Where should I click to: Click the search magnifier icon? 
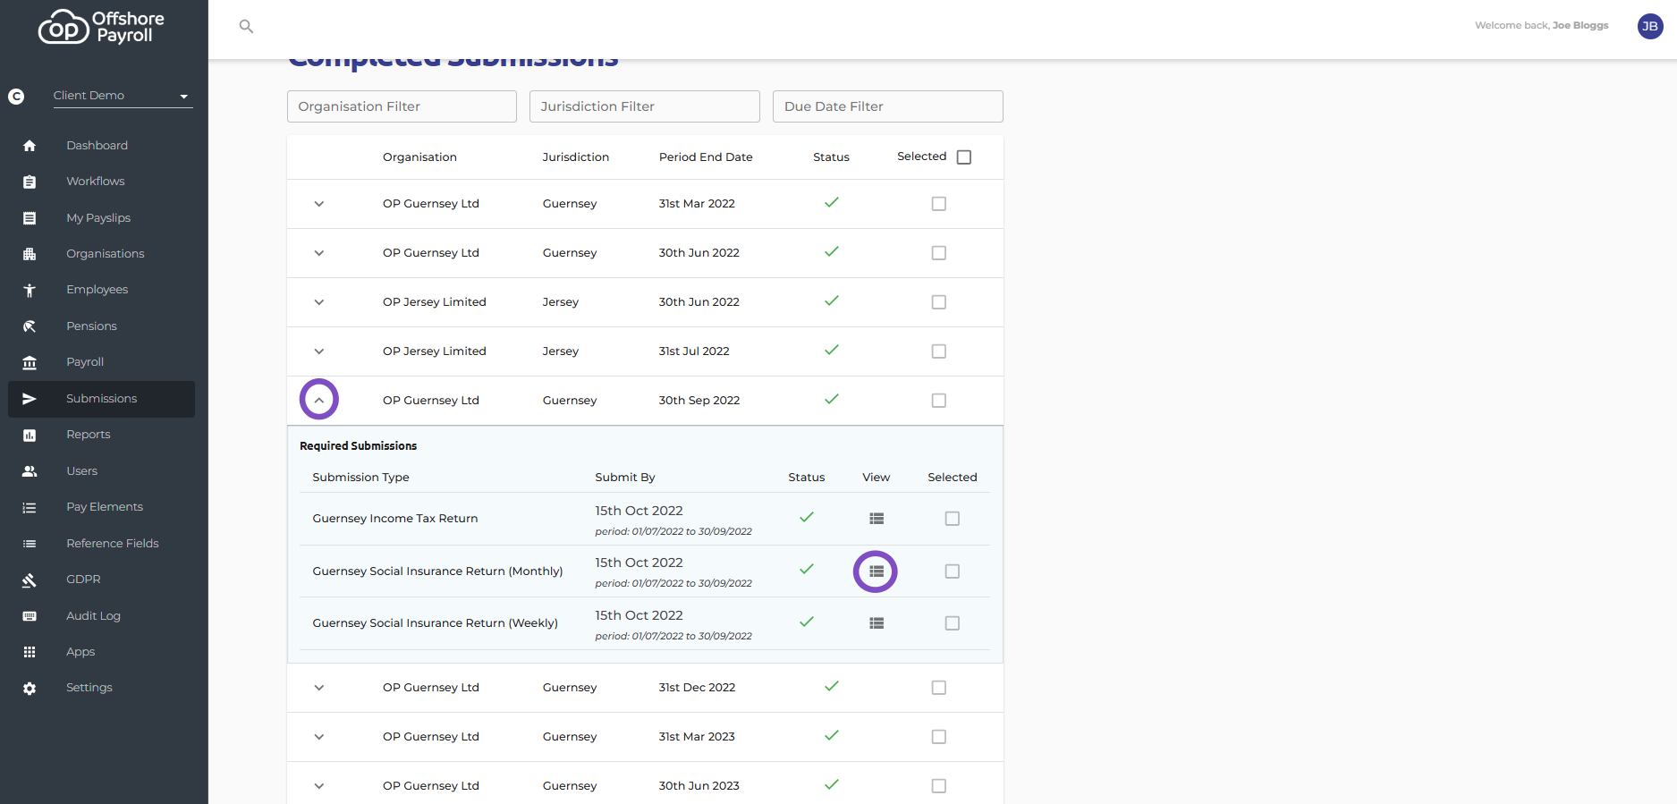point(246,27)
